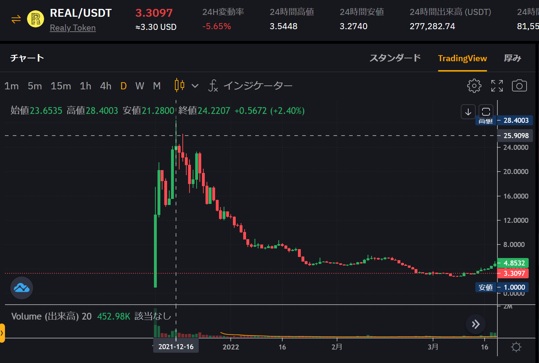Image resolution: width=539 pixels, height=363 pixels.
Task: Open the Realy Token link
Action: coord(73,28)
